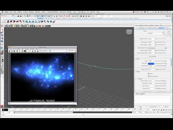The image size is (173, 130).
Task: Click the Presets button in Attribute Editor
Action: pyautogui.click(x=169, y=33)
